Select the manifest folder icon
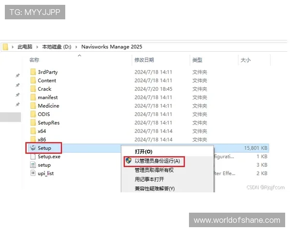This screenshot has height=232, width=290. 33,97
